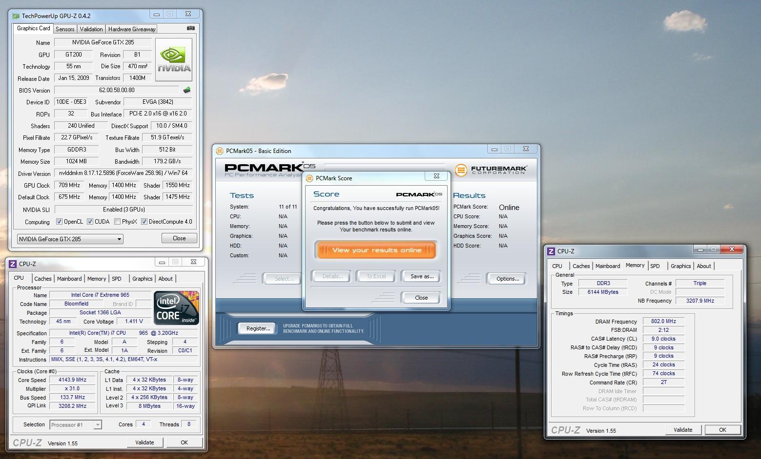Open Caches tab in left CPU-Z window
The image size is (761, 459).
[x=42, y=279]
